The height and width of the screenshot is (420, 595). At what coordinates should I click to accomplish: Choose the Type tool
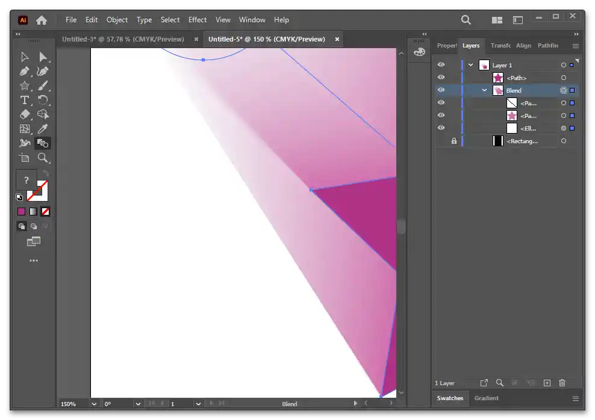point(25,100)
